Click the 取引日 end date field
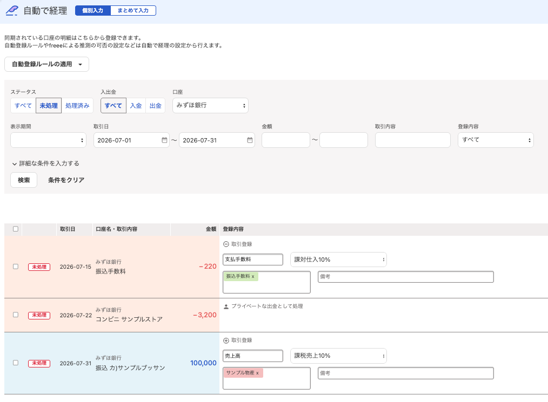The image size is (548, 402). click(x=217, y=140)
